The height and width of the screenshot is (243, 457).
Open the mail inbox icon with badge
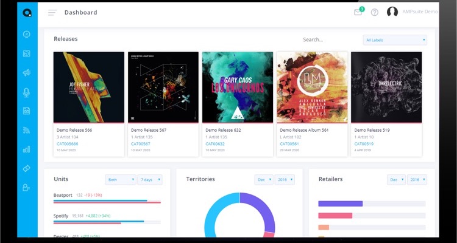point(358,12)
